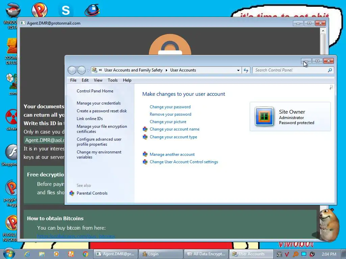The height and width of the screenshot is (259, 346).
Task: Open Internet Explorer from the taskbar
Action: tap(27, 254)
